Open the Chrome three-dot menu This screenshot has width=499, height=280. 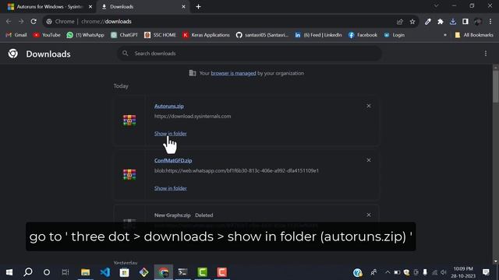pyautogui.click(x=490, y=22)
